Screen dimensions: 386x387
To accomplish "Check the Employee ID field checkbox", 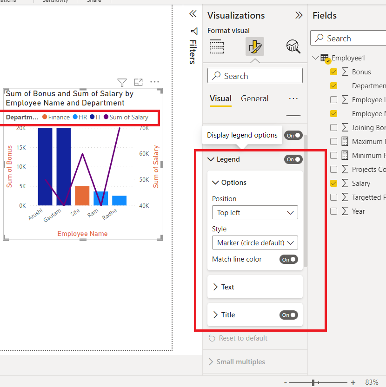I will pyautogui.click(x=333, y=100).
